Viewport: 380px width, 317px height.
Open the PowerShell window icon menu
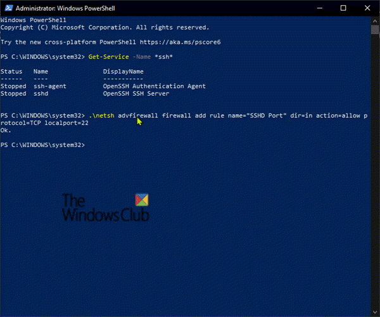click(x=9, y=8)
